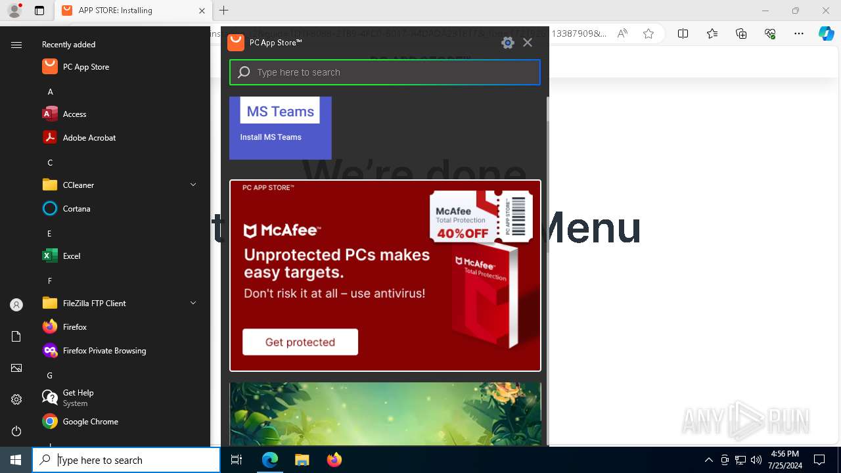841x473 pixels.
Task: Open Edge tab actions menu
Action: click(39, 11)
